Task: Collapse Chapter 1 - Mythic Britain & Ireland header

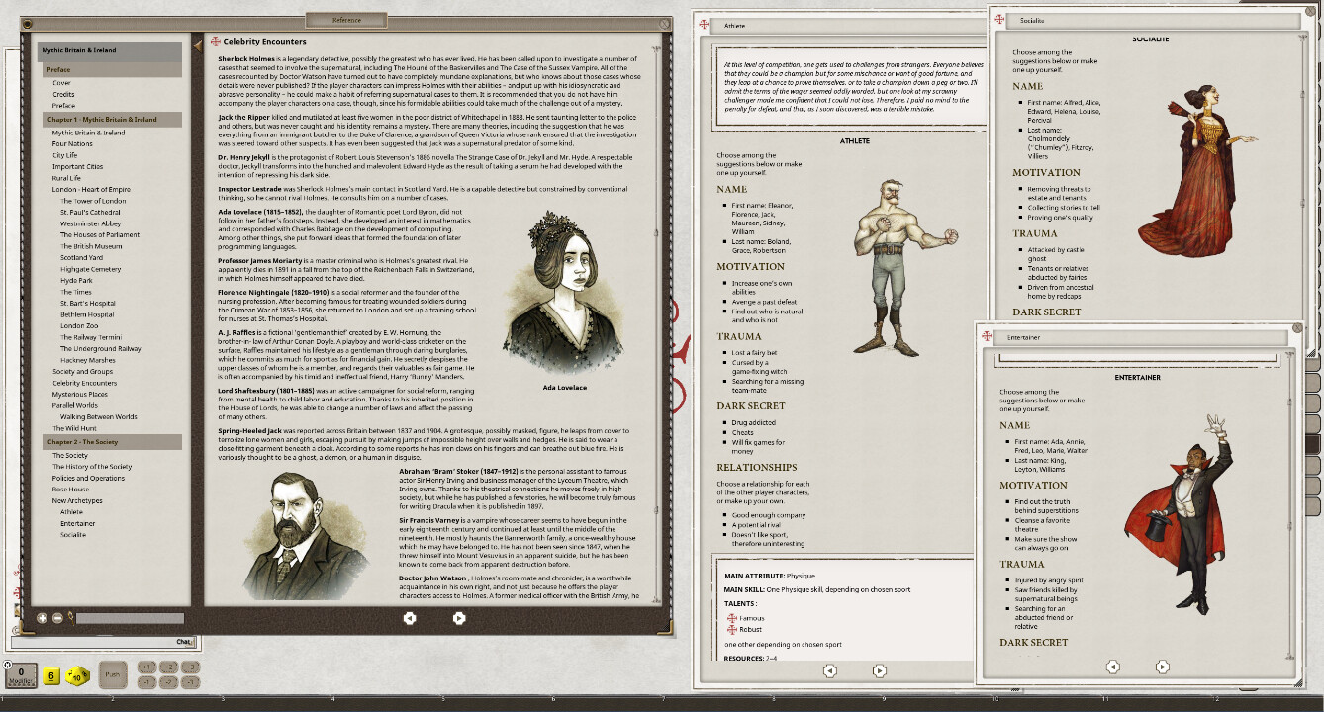Action: [x=112, y=119]
